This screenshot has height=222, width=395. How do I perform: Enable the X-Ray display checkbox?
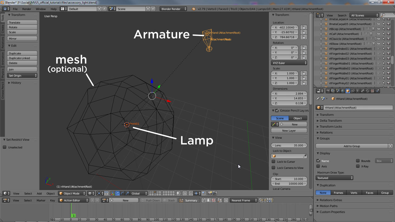[x=358, y=166]
